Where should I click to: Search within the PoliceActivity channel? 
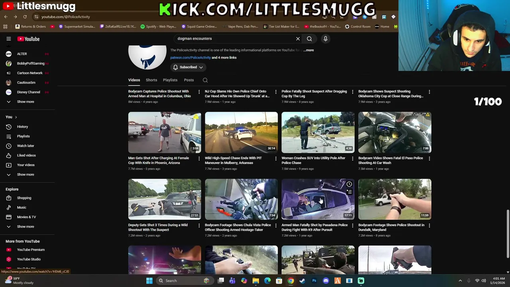(x=205, y=80)
